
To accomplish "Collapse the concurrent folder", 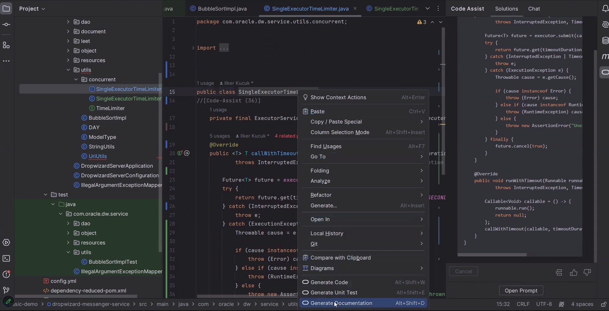I will 76,79.
